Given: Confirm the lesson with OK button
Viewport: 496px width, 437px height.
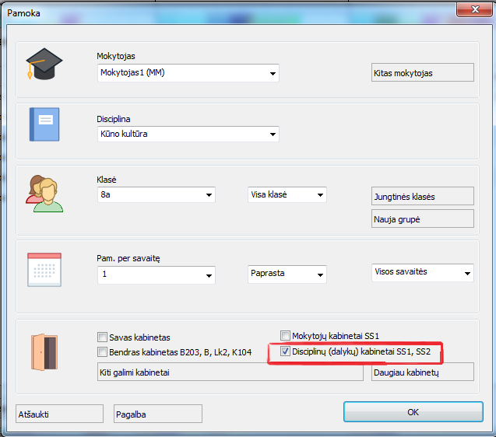Looking at the screenshot, I should coord(413,411).
